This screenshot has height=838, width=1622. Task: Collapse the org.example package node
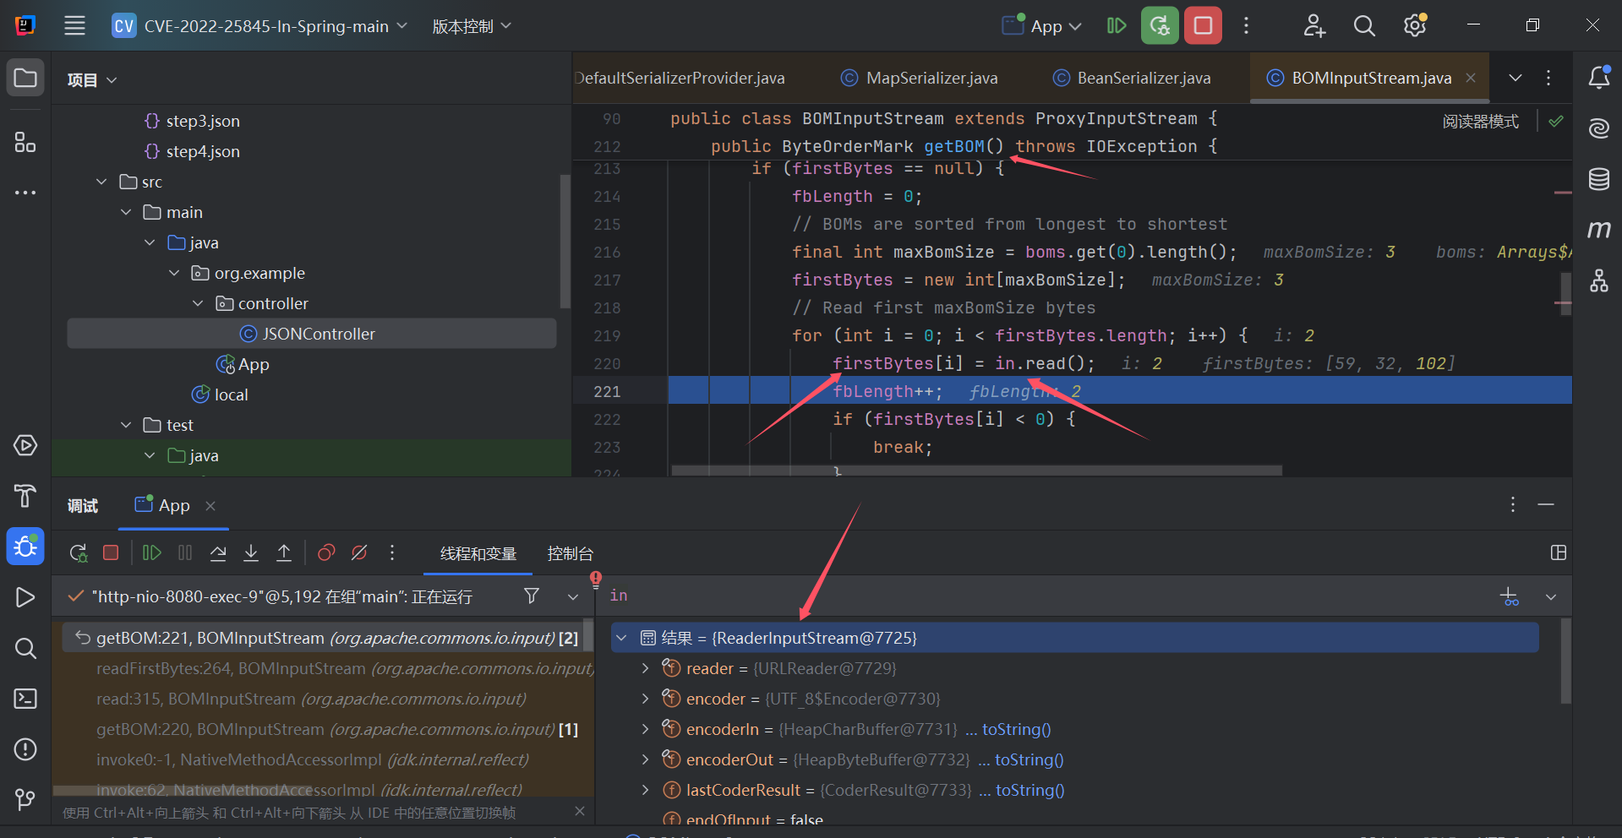pos(174,273)
